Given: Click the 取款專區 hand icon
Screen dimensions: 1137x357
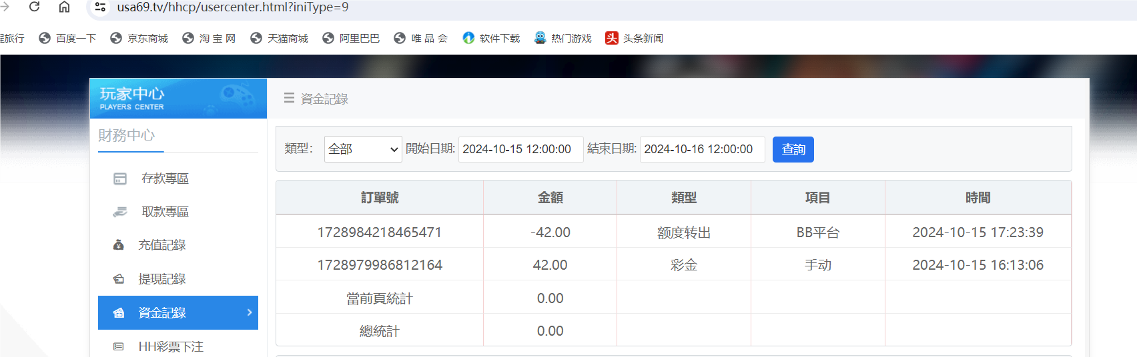Looking at the screenshot, I should (120, 212).
